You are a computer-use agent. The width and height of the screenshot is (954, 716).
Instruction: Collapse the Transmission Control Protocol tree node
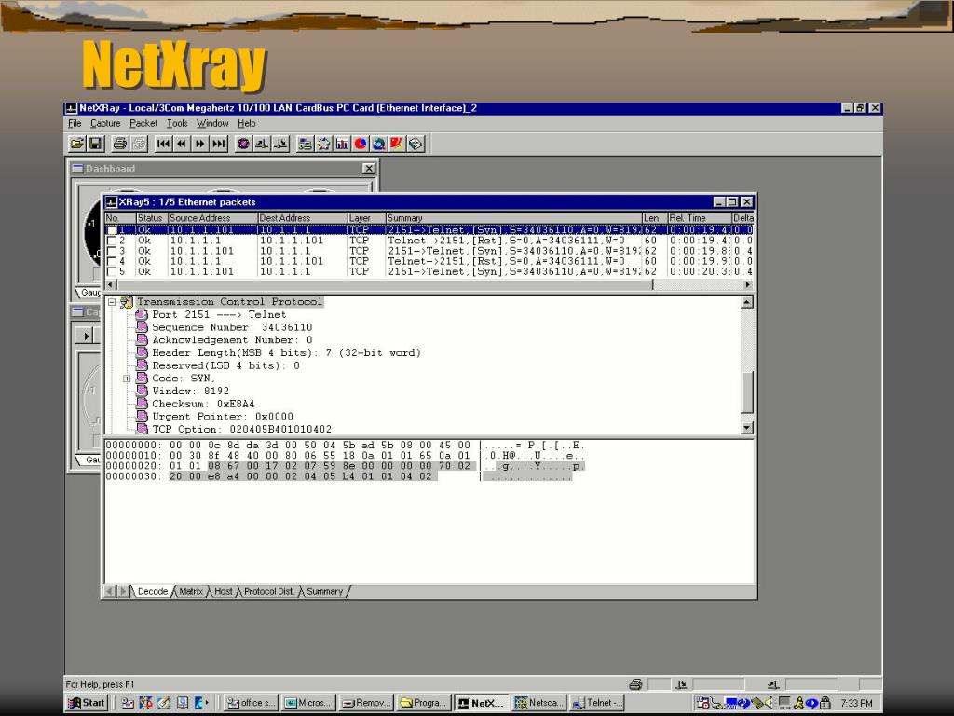[x=112, y=302]
